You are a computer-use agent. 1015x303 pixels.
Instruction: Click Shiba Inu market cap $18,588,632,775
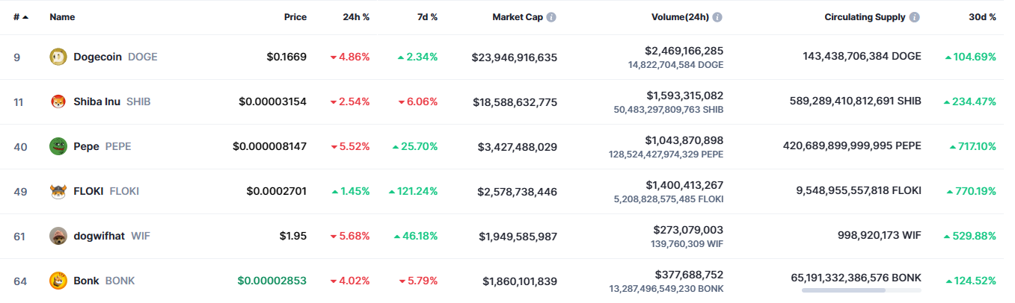[x=515, y=101]
